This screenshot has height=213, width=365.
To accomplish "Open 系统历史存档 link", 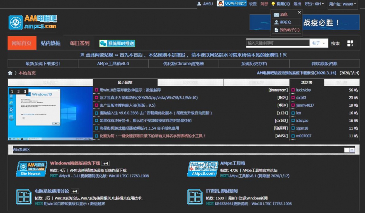I will (x=254, y=64).
